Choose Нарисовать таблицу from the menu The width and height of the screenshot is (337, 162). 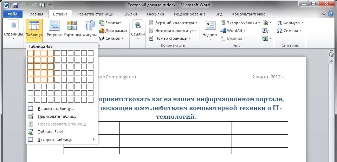[x=62, y=116]
